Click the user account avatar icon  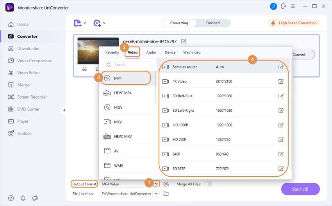pos(273,6)
